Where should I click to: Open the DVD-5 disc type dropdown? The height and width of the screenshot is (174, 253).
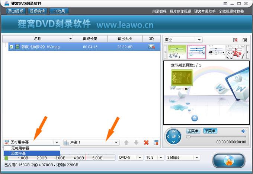point(130,157)
